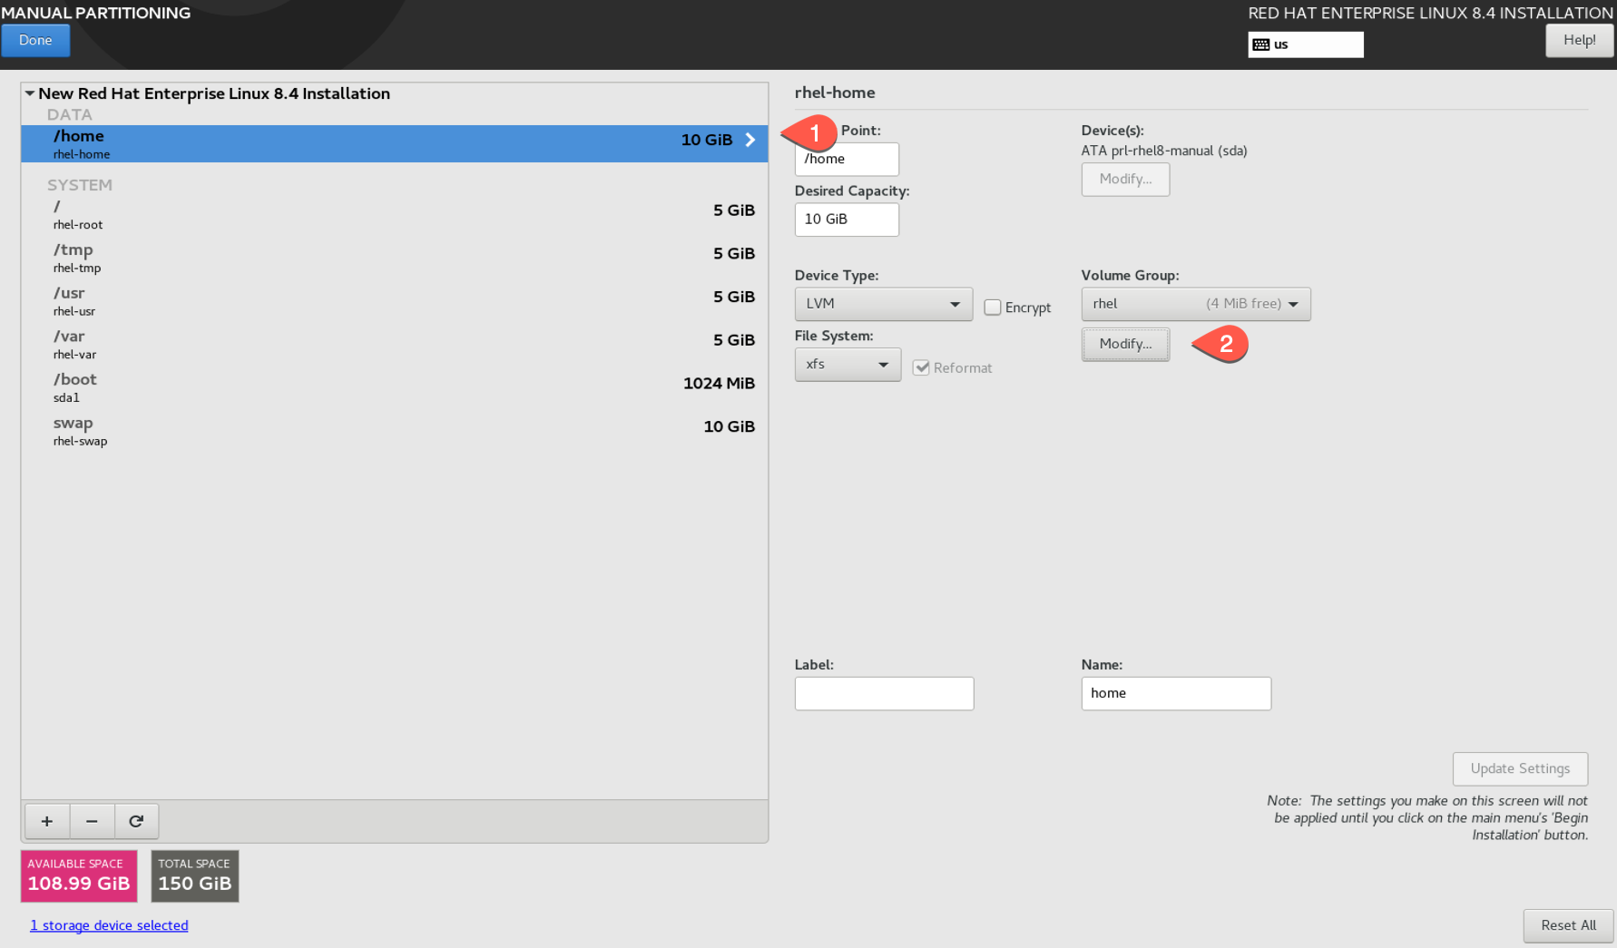Screen dimensions: 1617x948
Task: Click the SYSTEM section label
Action: point(80,185)
